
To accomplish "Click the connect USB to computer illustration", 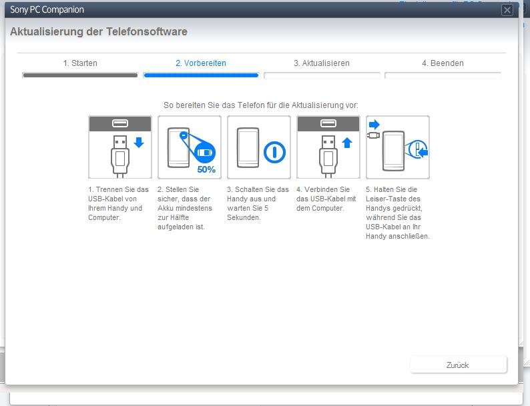I will (x=328, y=147).
